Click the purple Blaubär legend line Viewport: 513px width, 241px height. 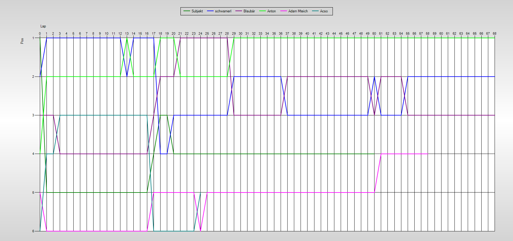coord(238,11)
